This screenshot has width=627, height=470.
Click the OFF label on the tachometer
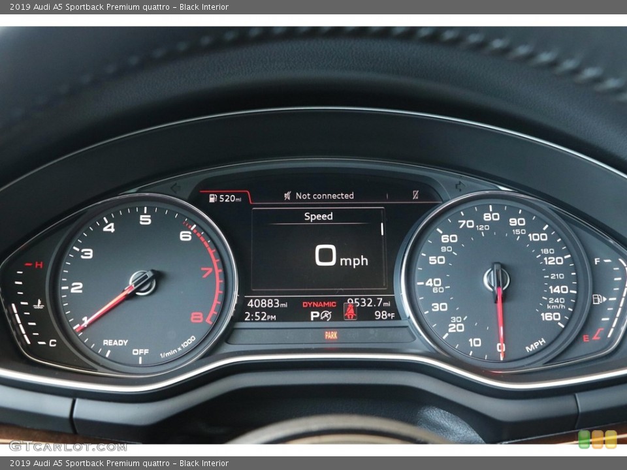[x=140, y=352]
